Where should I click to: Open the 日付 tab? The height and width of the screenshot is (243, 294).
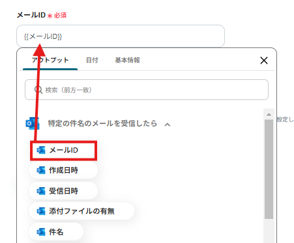tap(92, 60)
